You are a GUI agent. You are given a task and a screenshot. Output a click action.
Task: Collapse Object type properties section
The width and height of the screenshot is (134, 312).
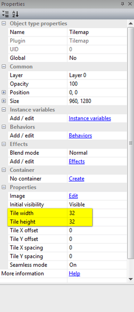pyautogui.click(x=4, y=23)
